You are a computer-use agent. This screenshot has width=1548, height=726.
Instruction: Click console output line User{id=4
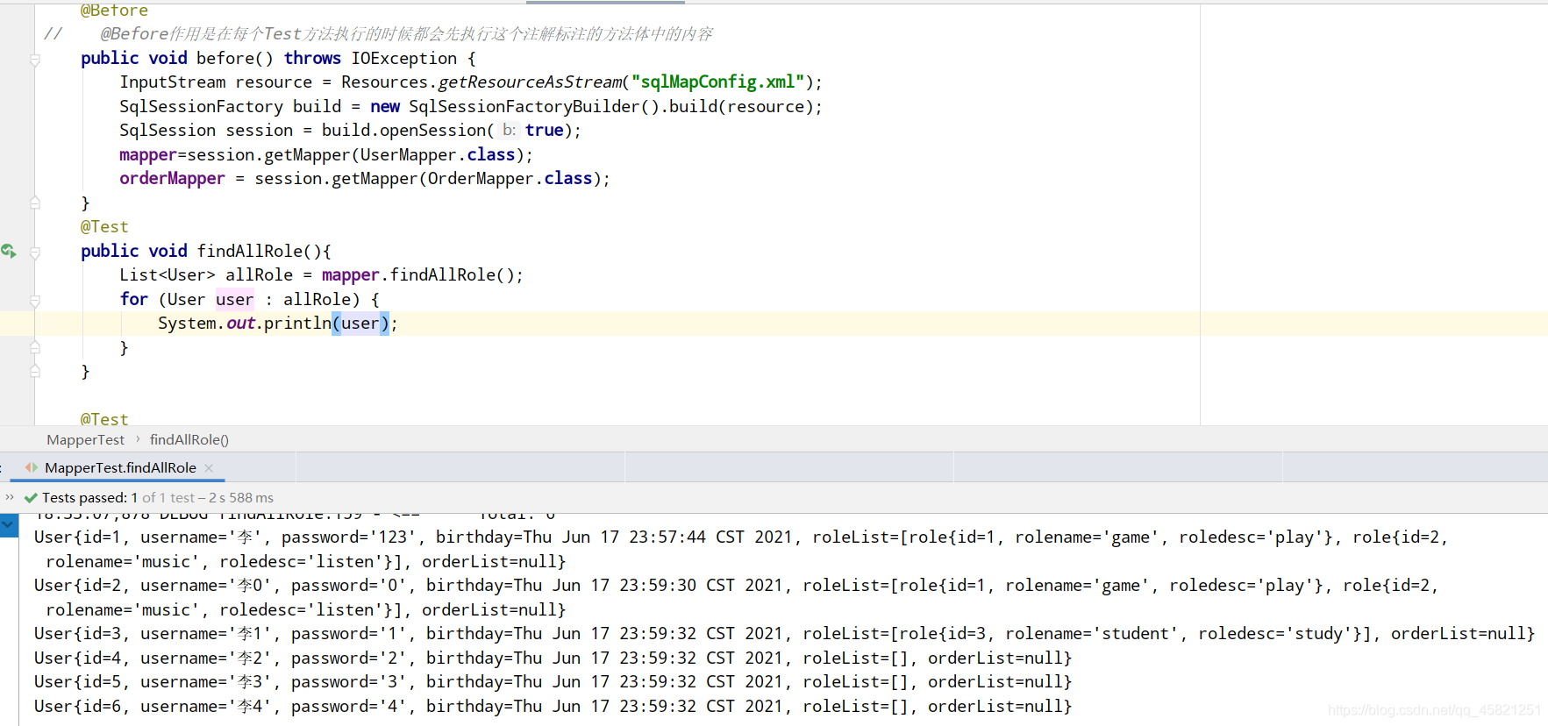click(x=553, y=658)
